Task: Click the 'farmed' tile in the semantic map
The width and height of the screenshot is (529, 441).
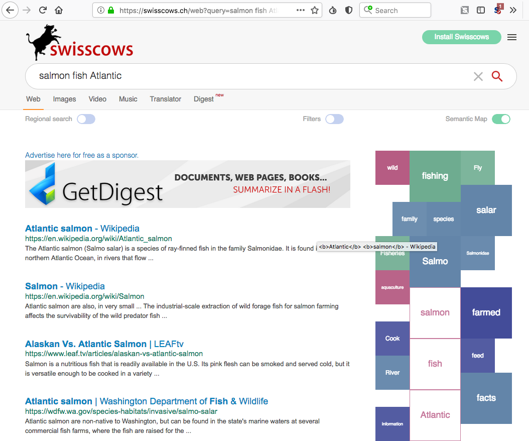Action: 486,312
